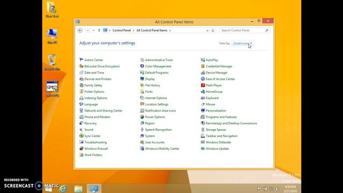Click the search magnifier button
The image size is (343, 193).
[x=267, y=31]
